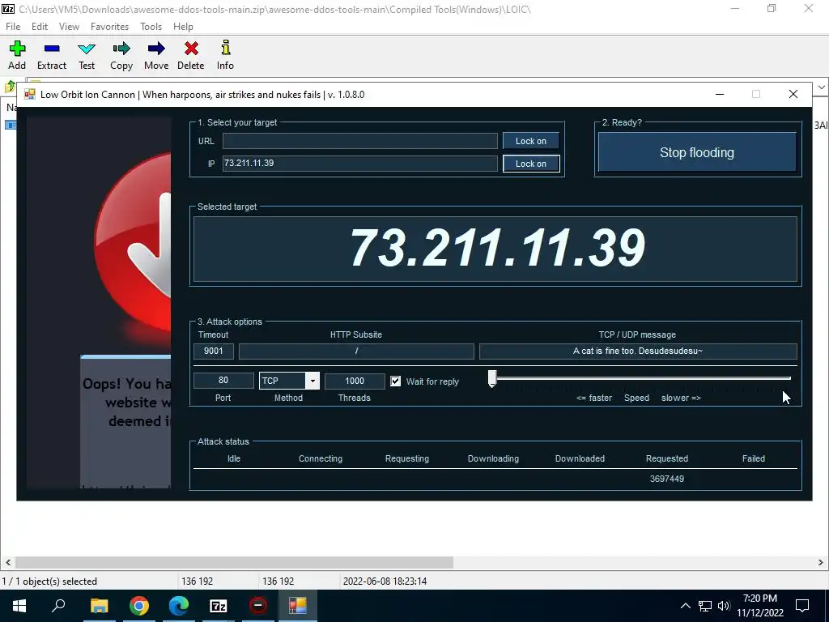Image resolution: width=829 pixels, height=622 pixels.
Task: Click the Timeout field showing 9001
Action: coord(214,351)
